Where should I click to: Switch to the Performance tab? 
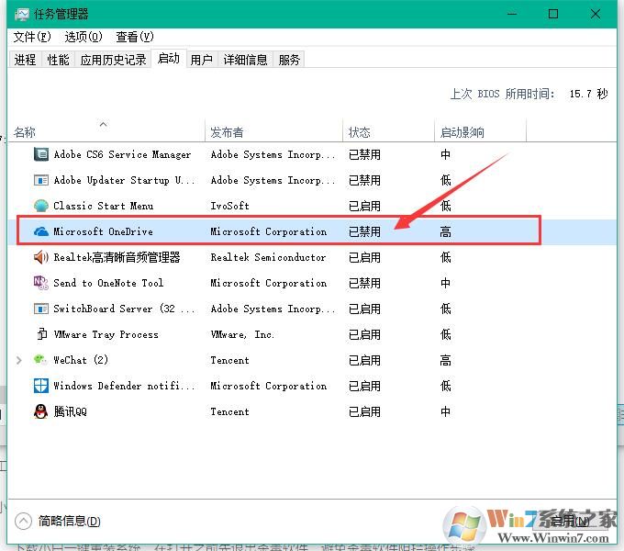(x=58, y=60)
